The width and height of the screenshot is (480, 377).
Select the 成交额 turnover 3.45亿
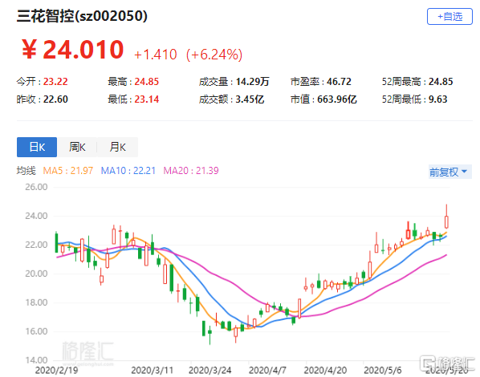(x=250, y=99)
